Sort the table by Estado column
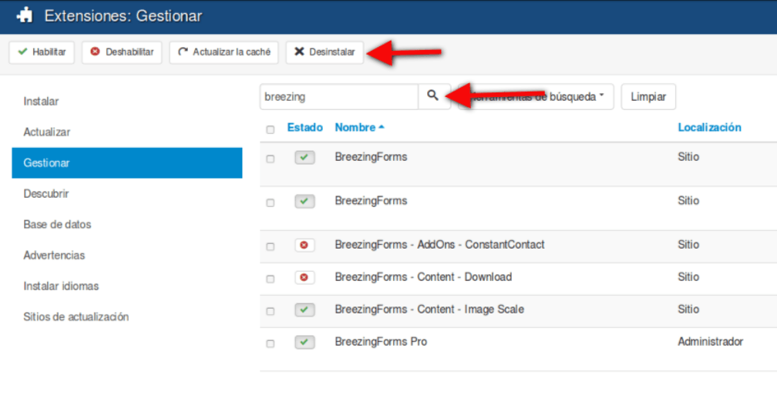This screenshot has height=405, width=777. [x=304, y=127]
